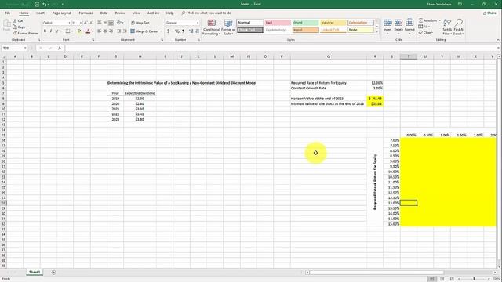Click the Increase Indent icon
502x282 pixels.
click(125, 31)
